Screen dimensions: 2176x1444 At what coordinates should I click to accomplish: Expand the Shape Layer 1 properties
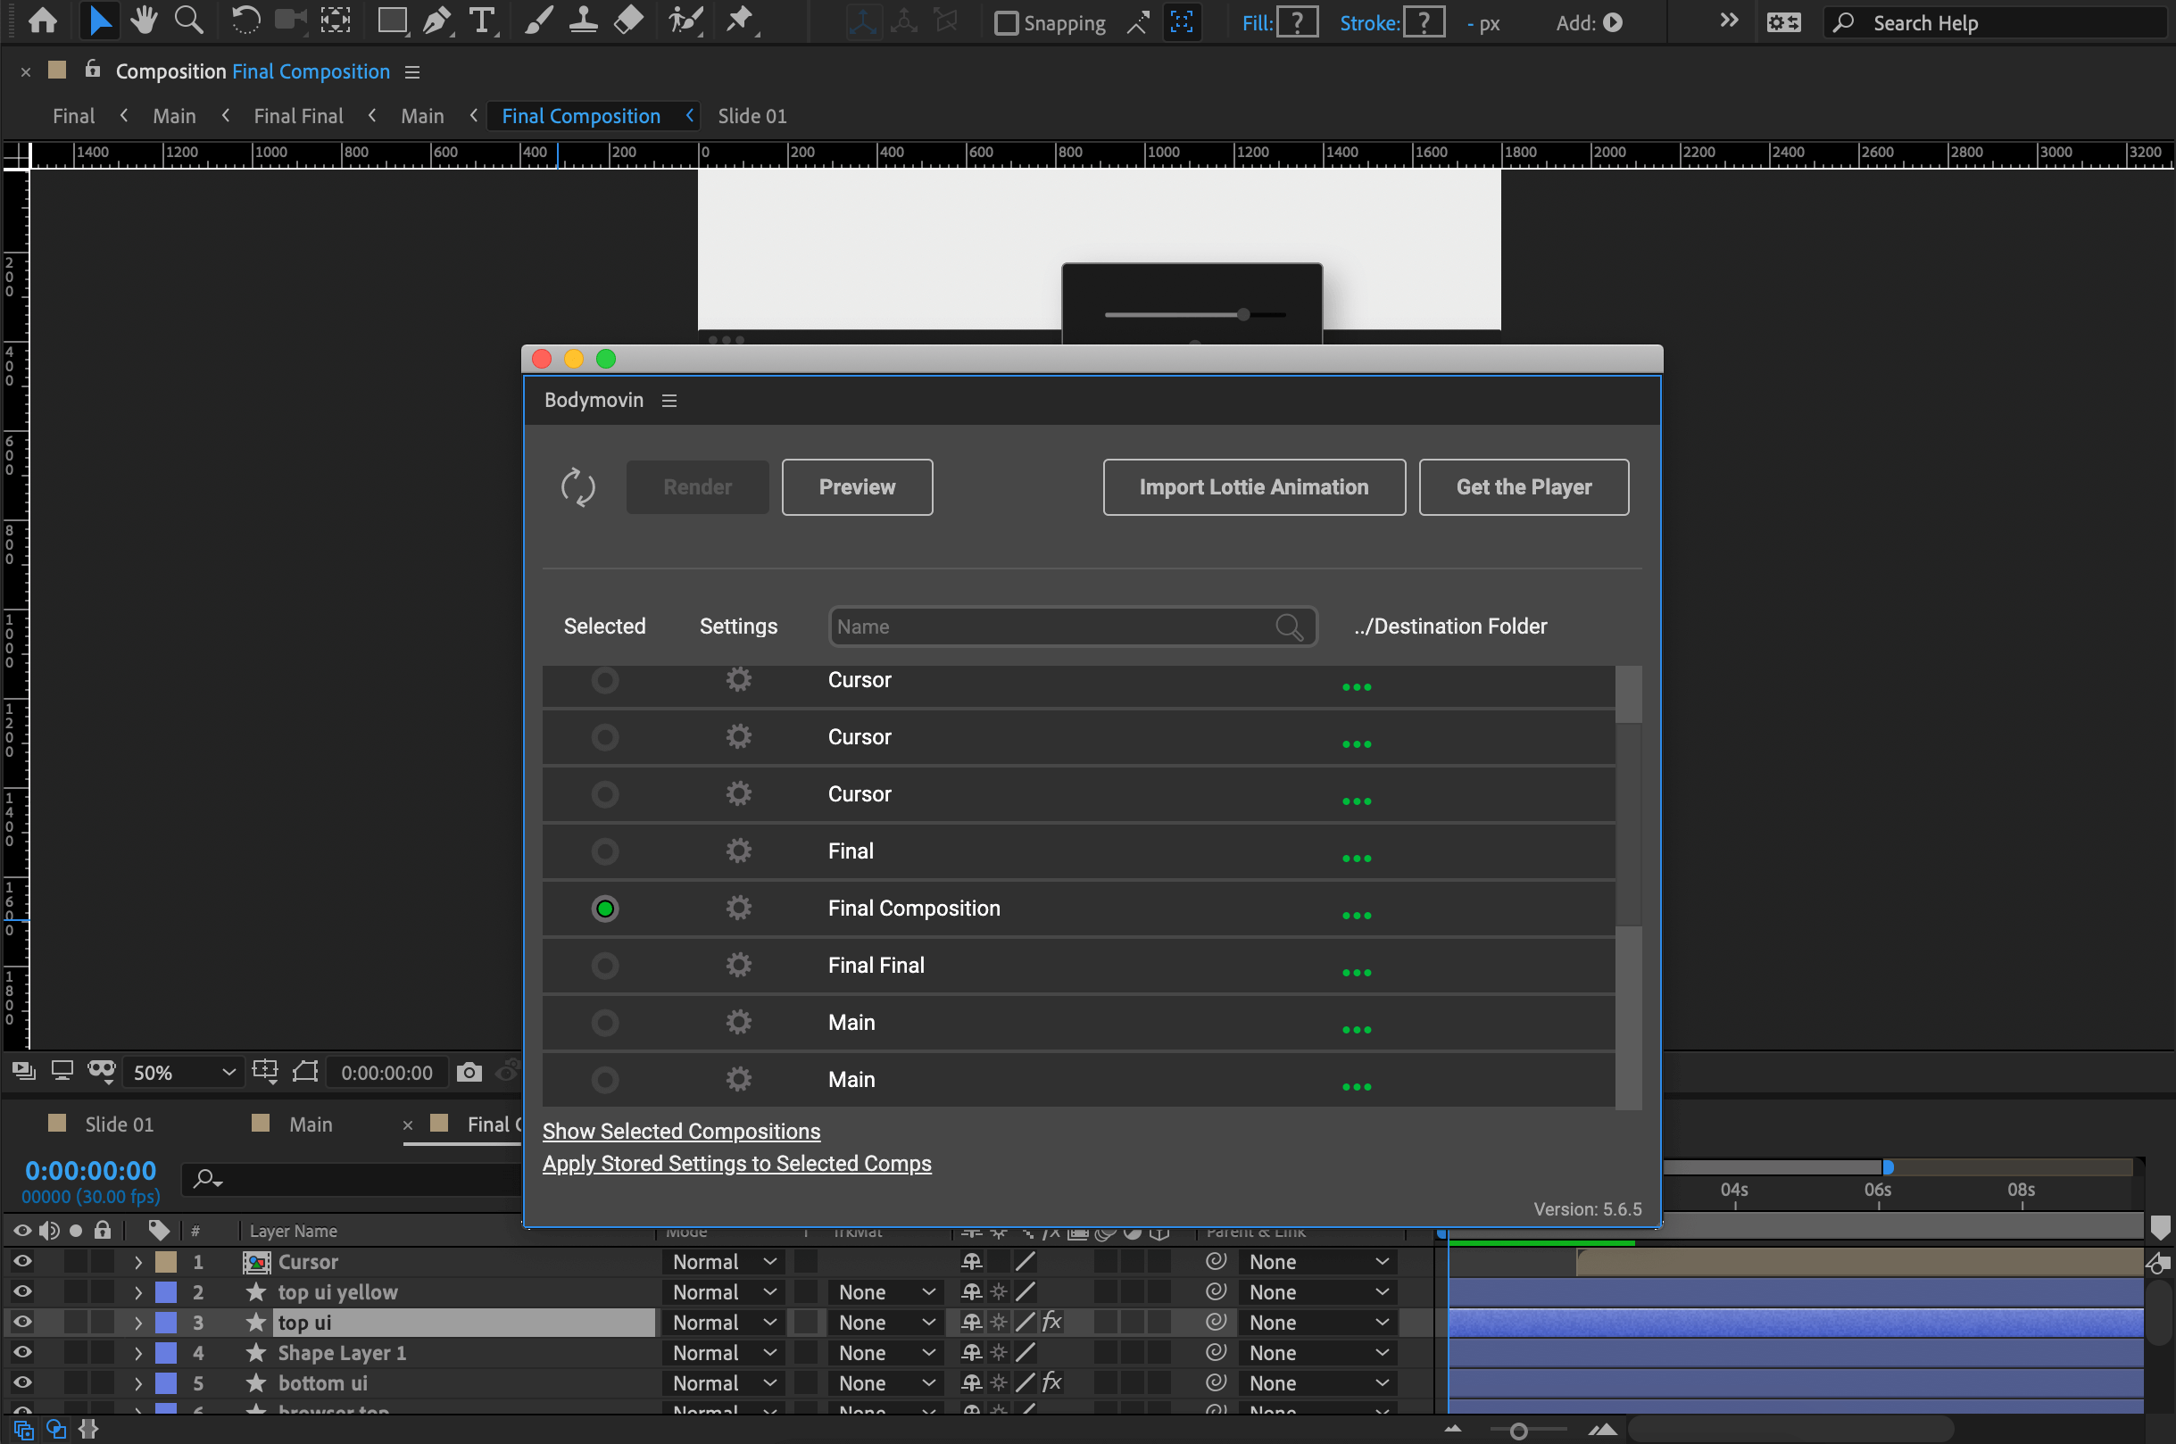pos(138,1353)
